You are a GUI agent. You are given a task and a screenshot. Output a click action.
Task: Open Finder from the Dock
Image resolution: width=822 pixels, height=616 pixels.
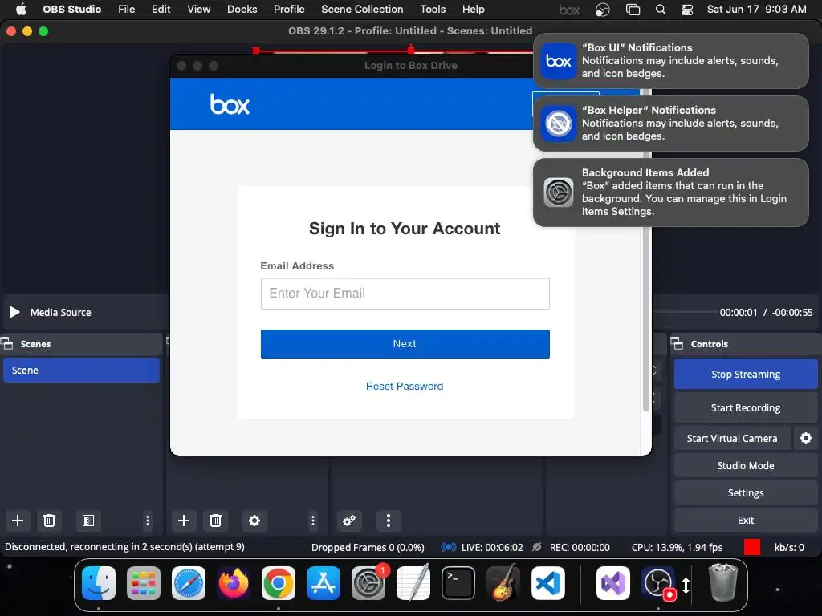[99, 583]
